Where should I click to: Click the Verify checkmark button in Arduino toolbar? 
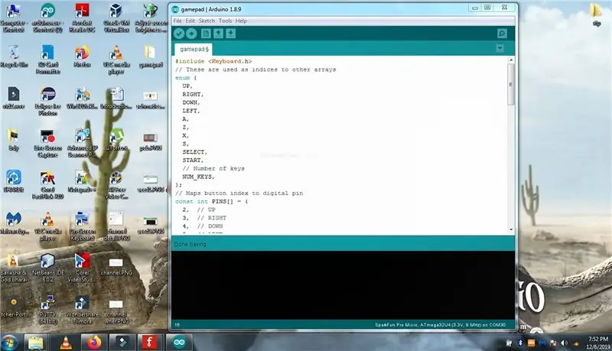179,34
